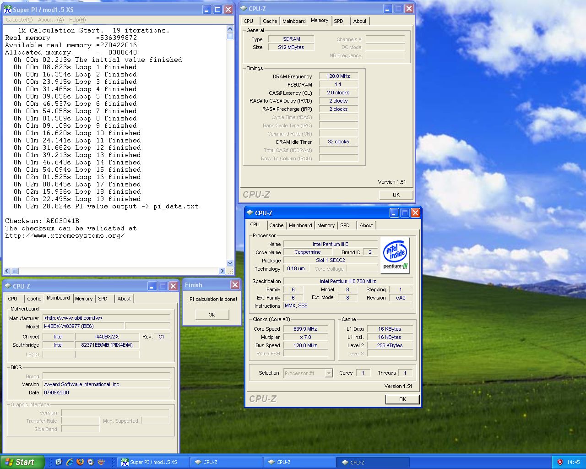Click the GIMP-like quick launch icon beside Media Player

tap(101, 462)
